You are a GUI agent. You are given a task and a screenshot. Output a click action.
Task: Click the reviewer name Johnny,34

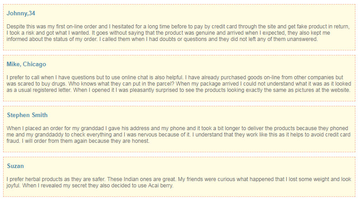click(x=21, y=13)
